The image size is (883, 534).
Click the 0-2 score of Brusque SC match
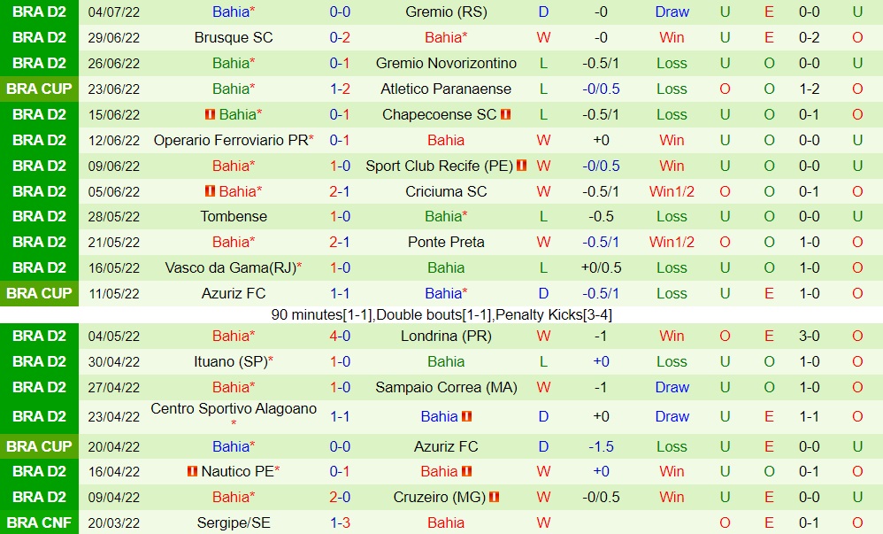tap(340, 38)
